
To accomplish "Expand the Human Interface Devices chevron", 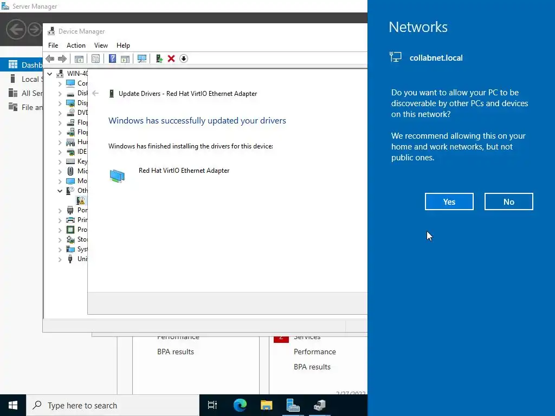I will pos(60,142).
